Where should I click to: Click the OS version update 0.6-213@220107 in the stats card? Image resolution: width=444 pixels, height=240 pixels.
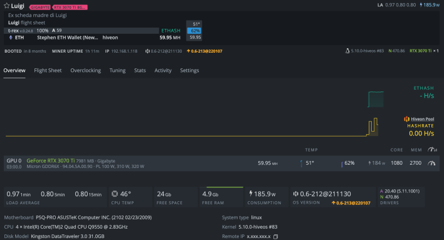click(351, 203)
